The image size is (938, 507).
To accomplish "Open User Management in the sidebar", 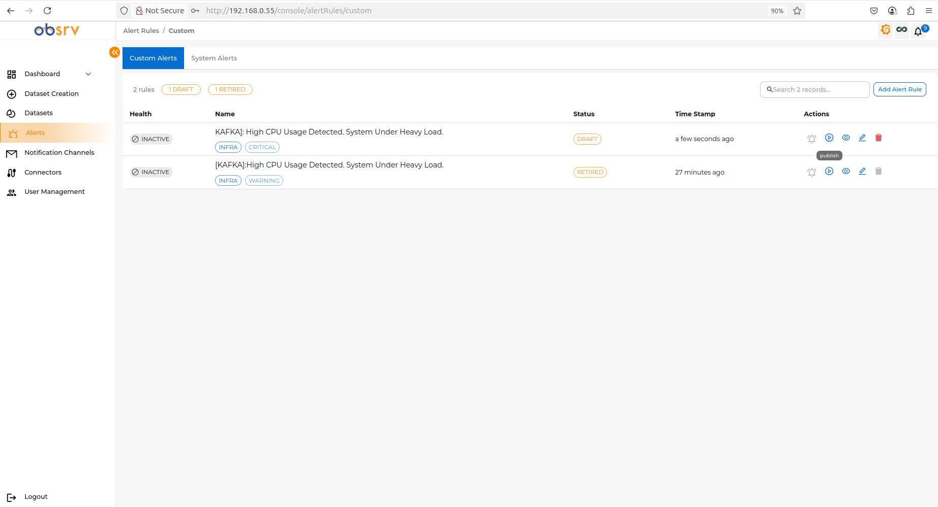I will (x=54, y=191).
